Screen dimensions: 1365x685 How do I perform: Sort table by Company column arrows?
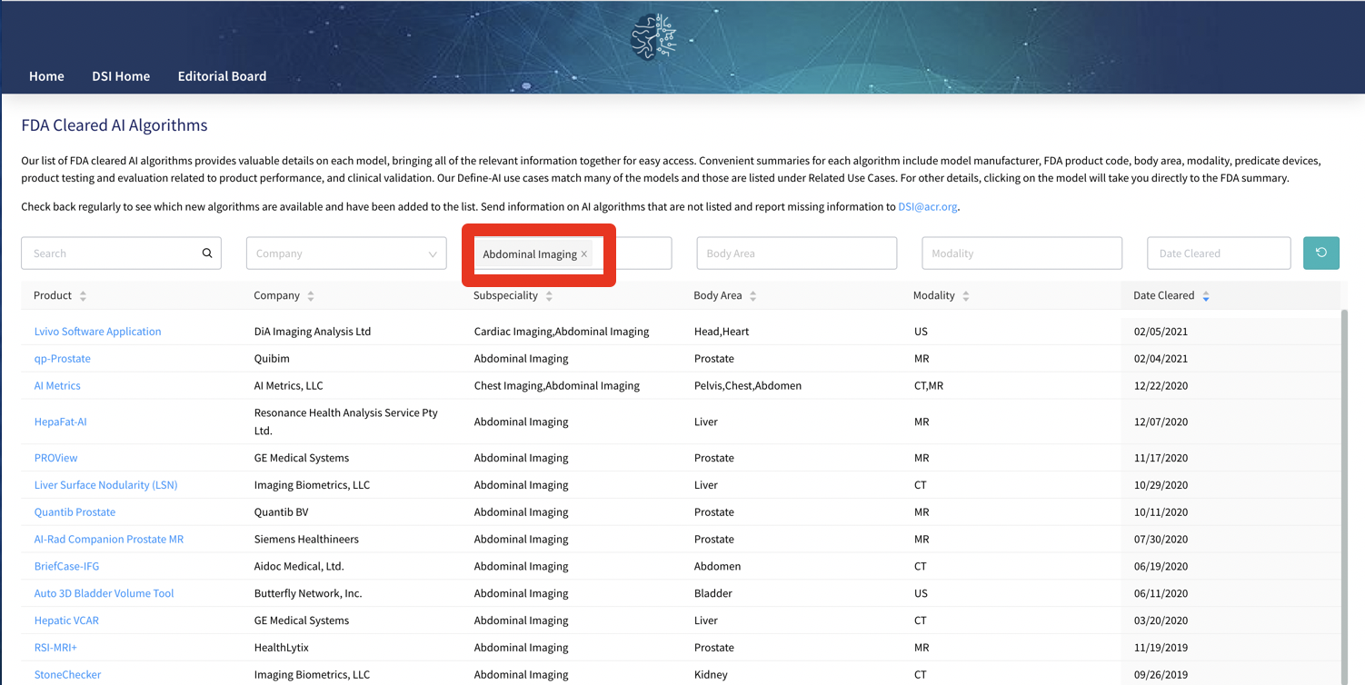point(311,296)
